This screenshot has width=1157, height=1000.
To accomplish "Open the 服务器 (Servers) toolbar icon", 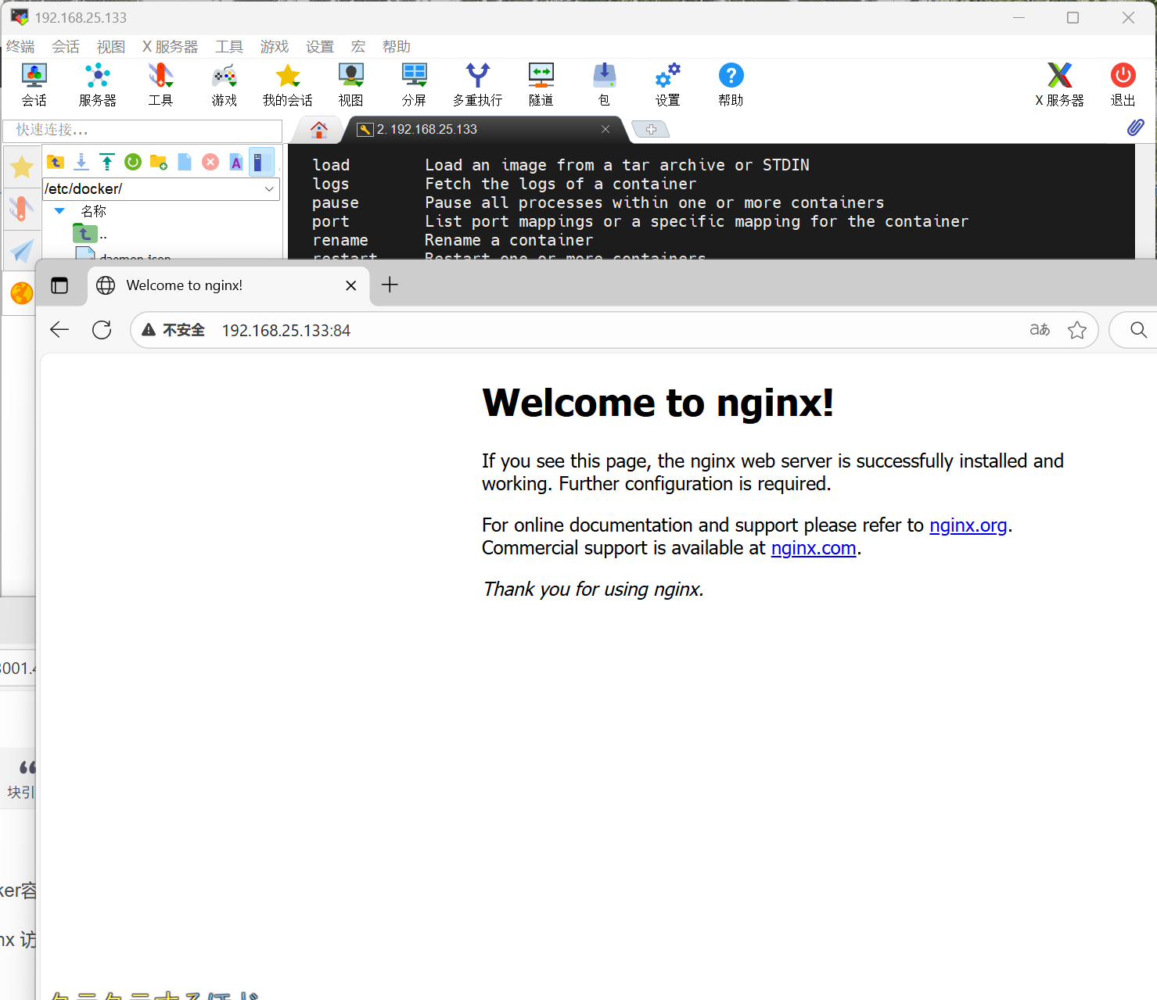I will point(97,84).
